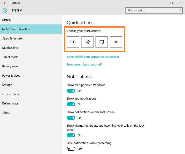This screenshot has height=154, width=185.
Task: Click the Tablet mode quick action icon
Action: tap(73, 42)
